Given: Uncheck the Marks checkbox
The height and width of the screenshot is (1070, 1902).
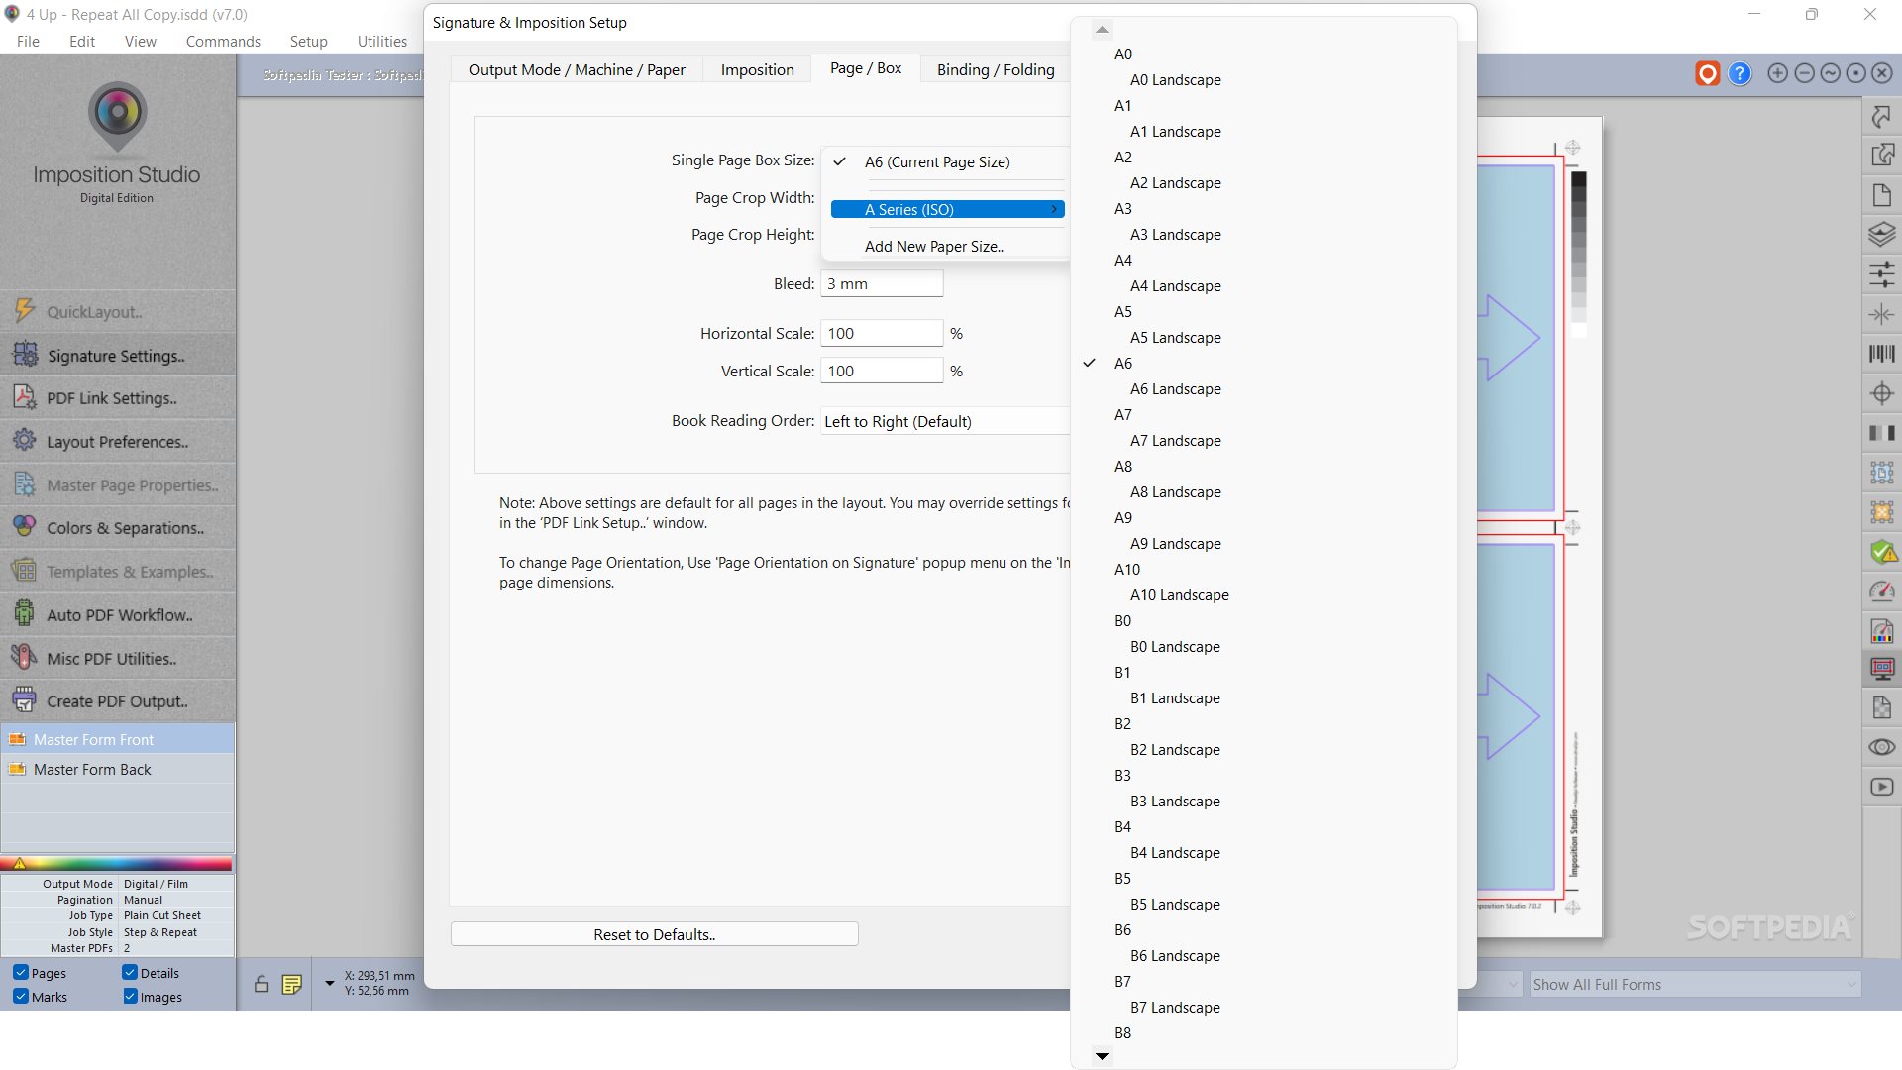Looking at the screenshot, I should point(20,996).
